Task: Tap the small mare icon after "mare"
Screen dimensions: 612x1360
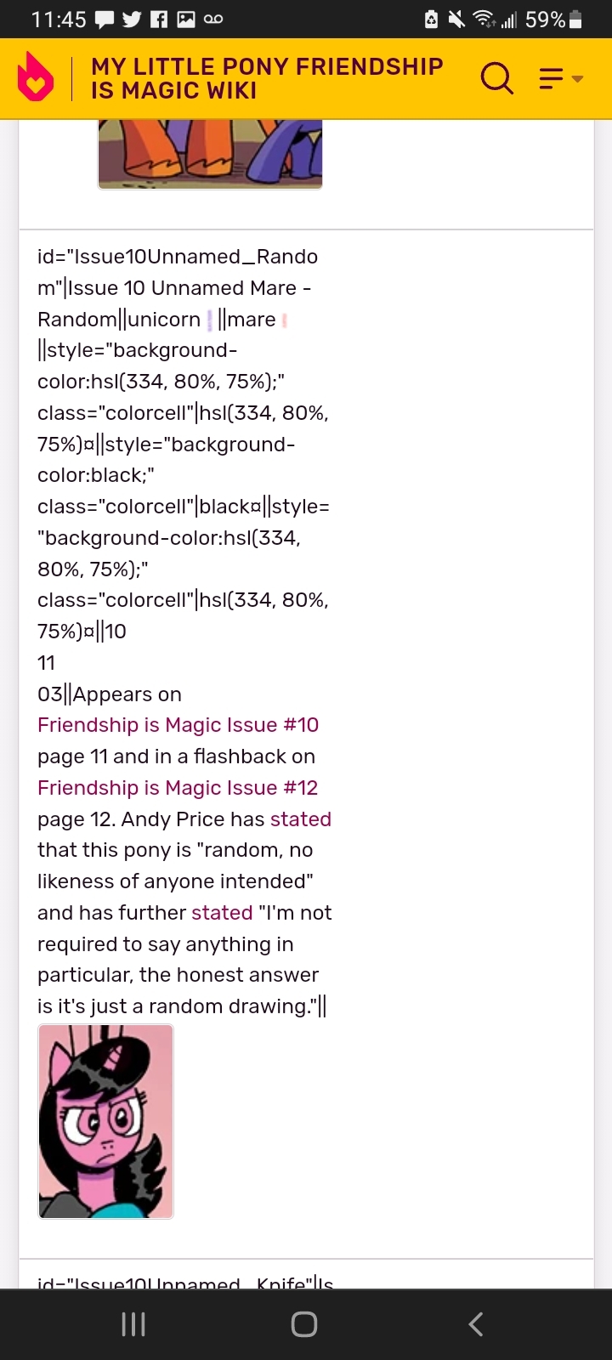Action: point(285,320)
